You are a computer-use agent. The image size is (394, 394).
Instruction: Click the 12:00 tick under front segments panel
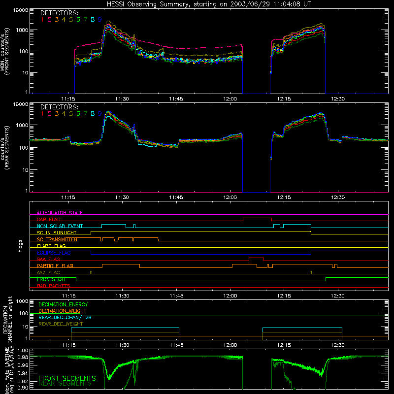[x=230, y=99]
